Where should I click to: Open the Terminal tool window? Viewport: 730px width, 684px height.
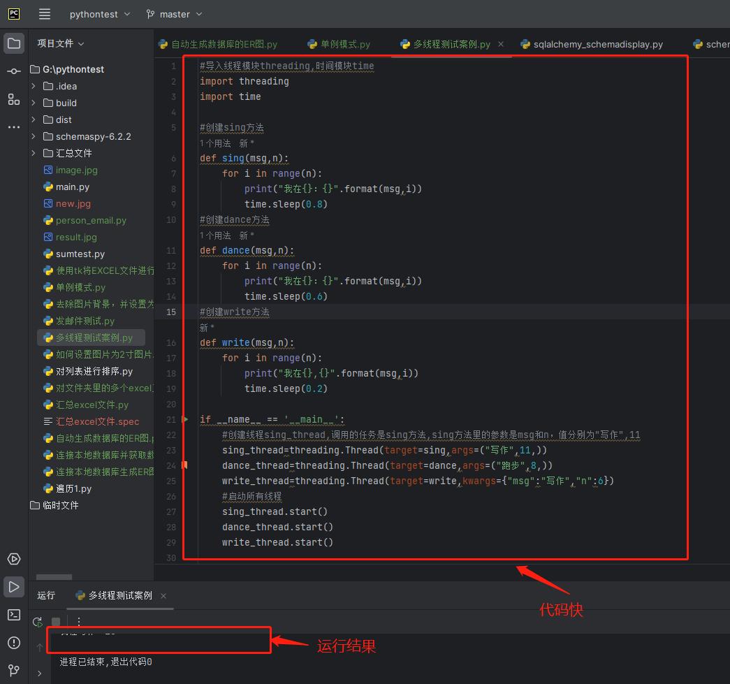14,615
